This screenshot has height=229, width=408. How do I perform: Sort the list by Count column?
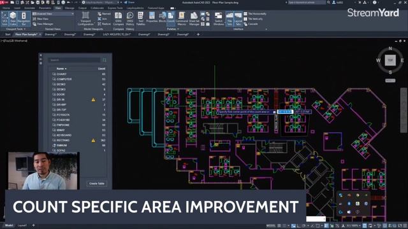pyautogui.click(x=101, y=69)
